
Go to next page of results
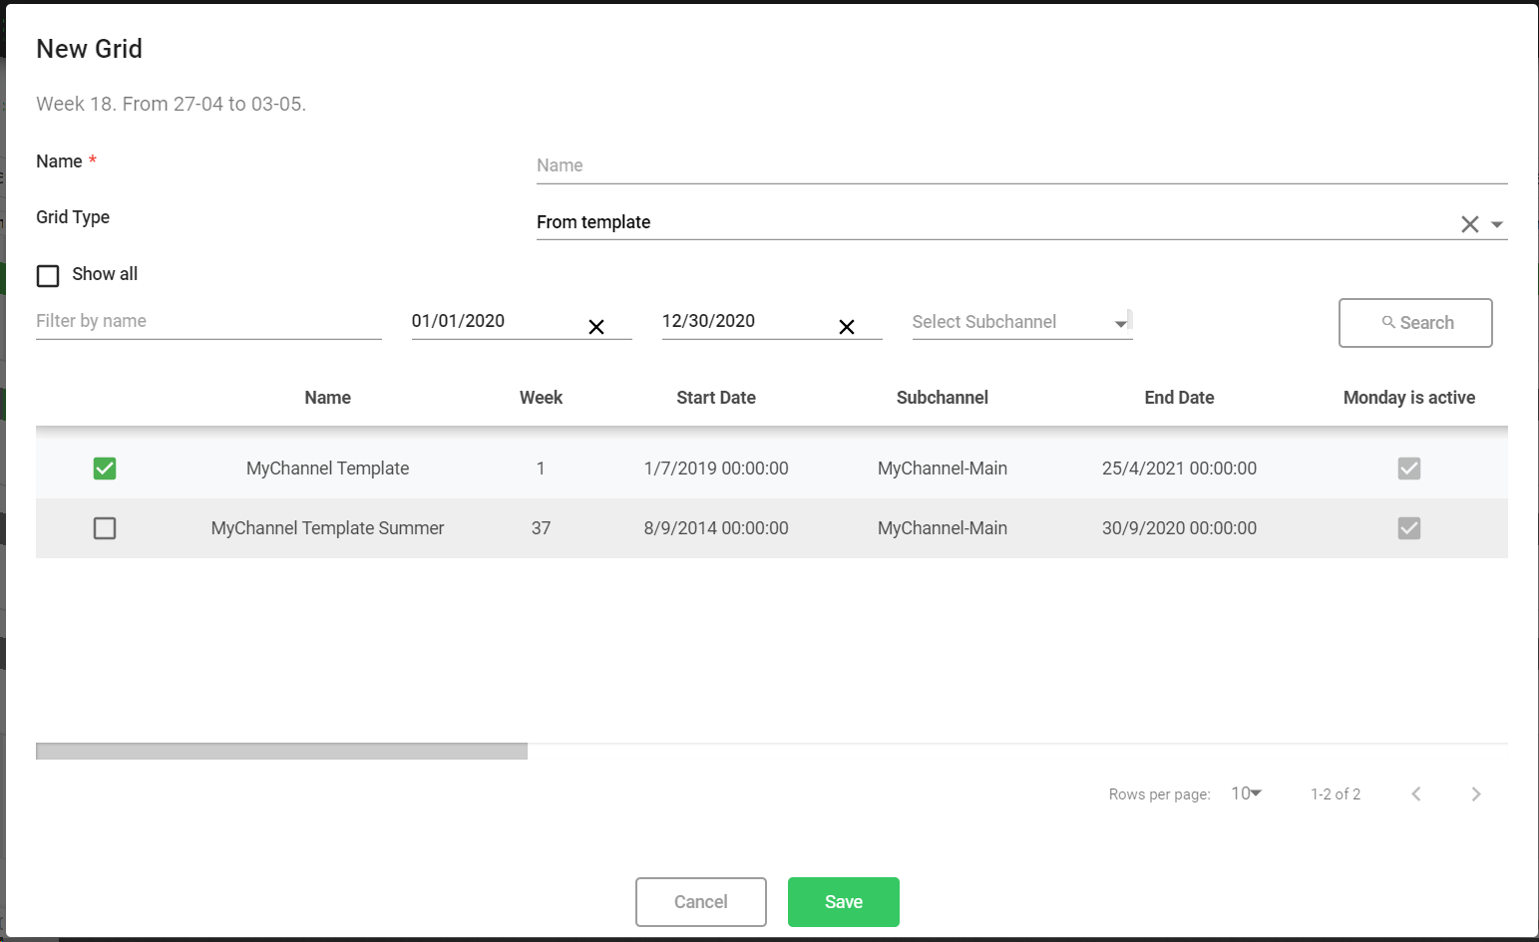tap(1475, 793)
